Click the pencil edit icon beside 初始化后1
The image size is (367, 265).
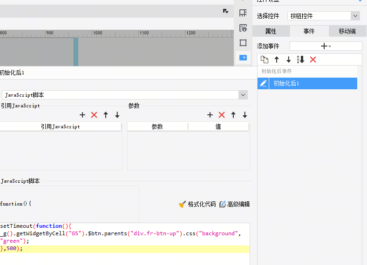[x=263, y=83]
